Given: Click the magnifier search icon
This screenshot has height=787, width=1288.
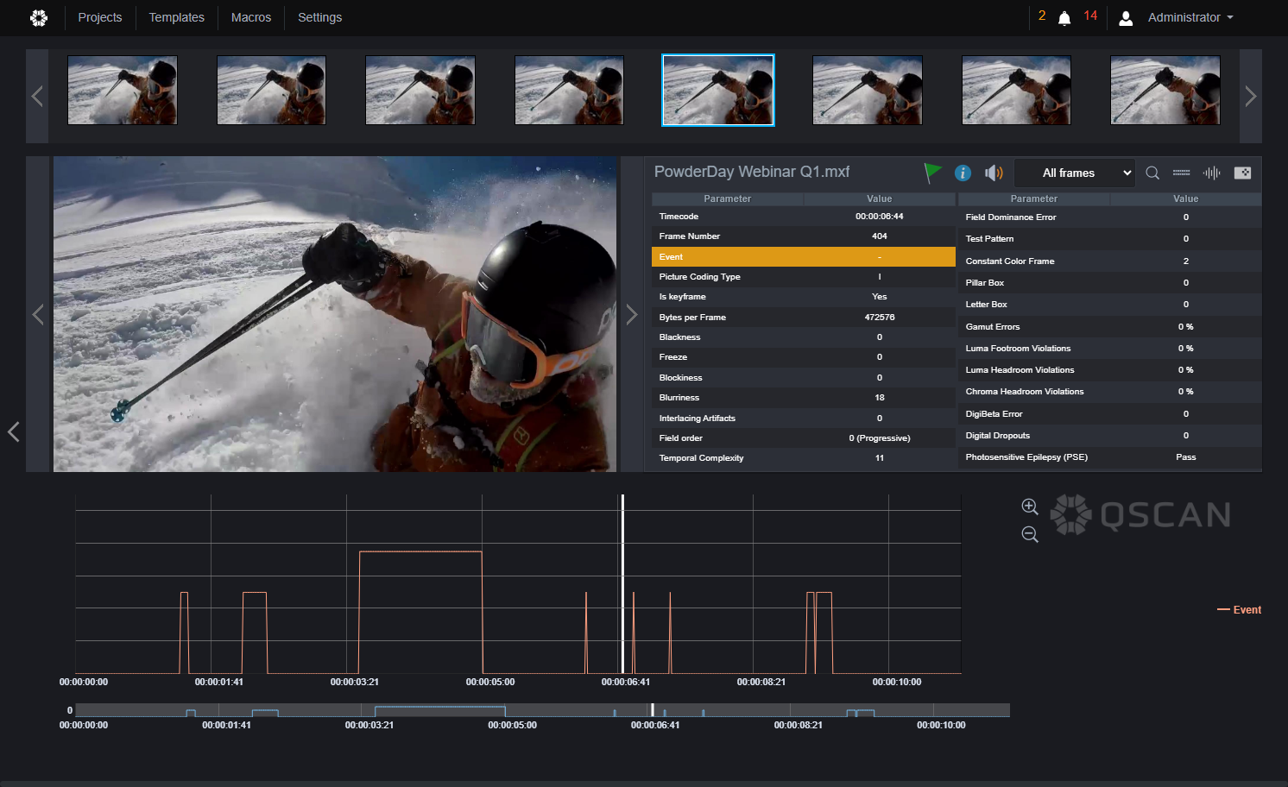Looking at the screenshot, I should [1152, 173].
